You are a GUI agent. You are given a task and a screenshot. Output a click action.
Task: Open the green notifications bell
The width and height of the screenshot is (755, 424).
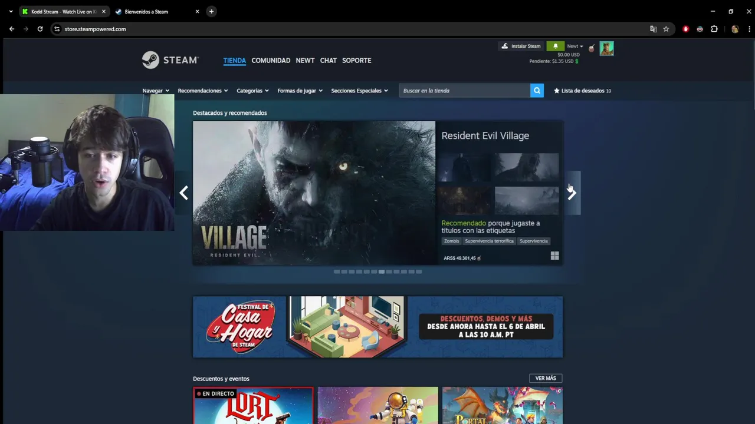(555, 46)
